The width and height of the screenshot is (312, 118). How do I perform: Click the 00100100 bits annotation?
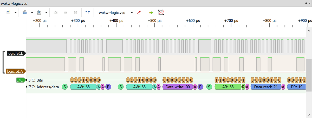click(x=266, y=80)
